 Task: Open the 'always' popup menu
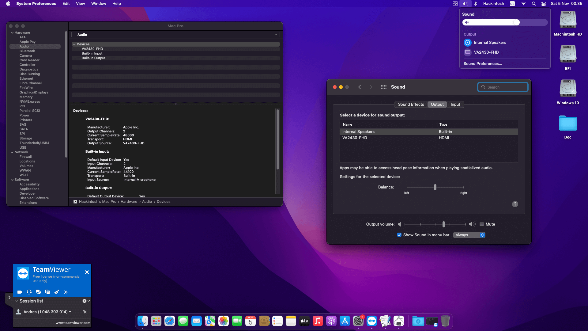[469, 235]
